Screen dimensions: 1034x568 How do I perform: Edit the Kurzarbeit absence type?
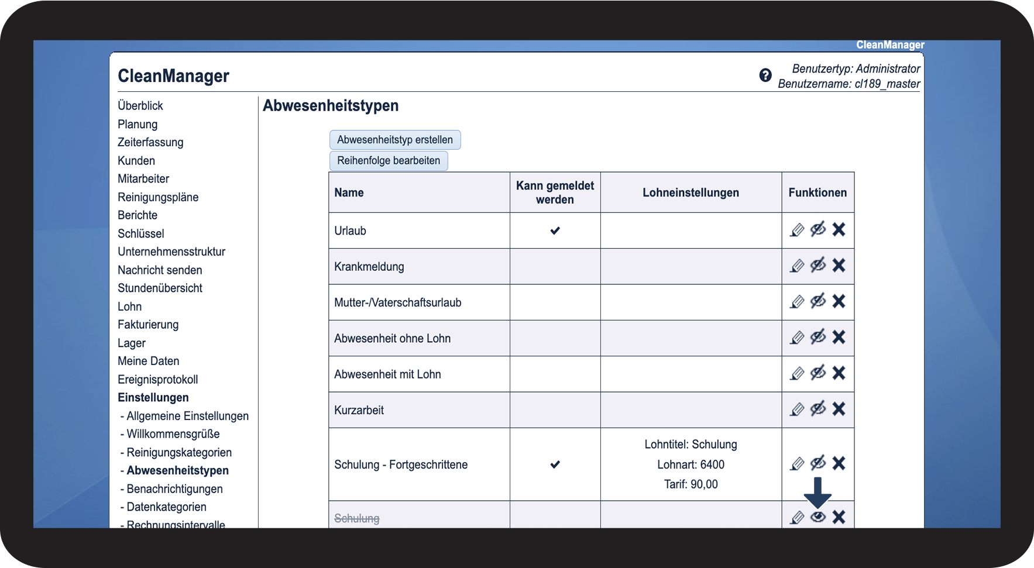797,409
